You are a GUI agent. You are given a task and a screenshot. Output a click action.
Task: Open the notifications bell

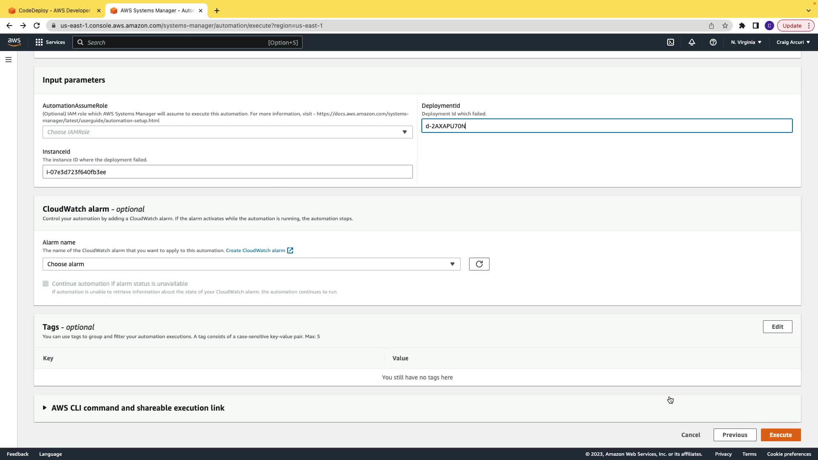pos(692,42)
